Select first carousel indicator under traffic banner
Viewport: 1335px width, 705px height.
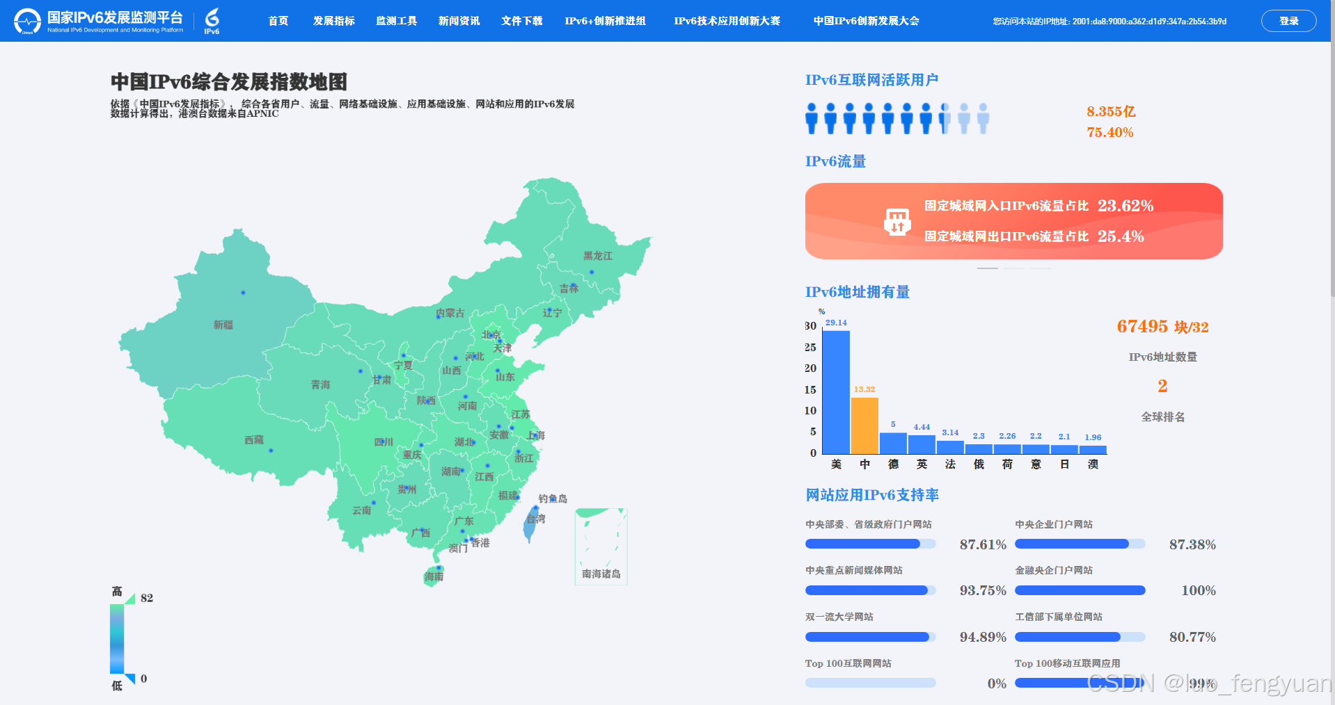[988, 268]
